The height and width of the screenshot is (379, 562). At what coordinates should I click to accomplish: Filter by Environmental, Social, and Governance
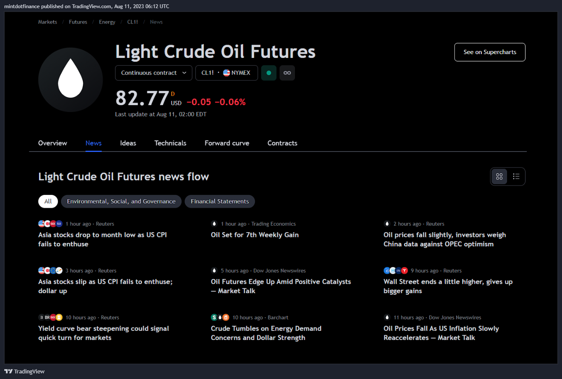121,201
